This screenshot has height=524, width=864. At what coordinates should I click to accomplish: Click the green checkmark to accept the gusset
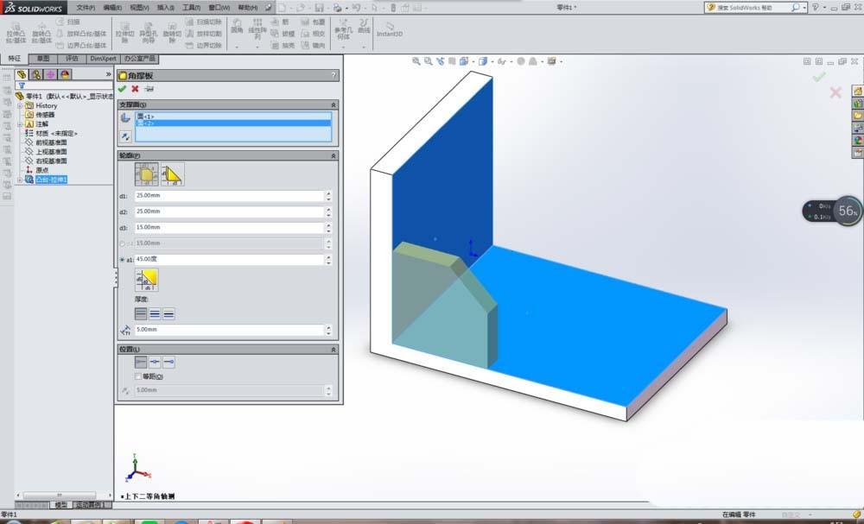[122, 87]
